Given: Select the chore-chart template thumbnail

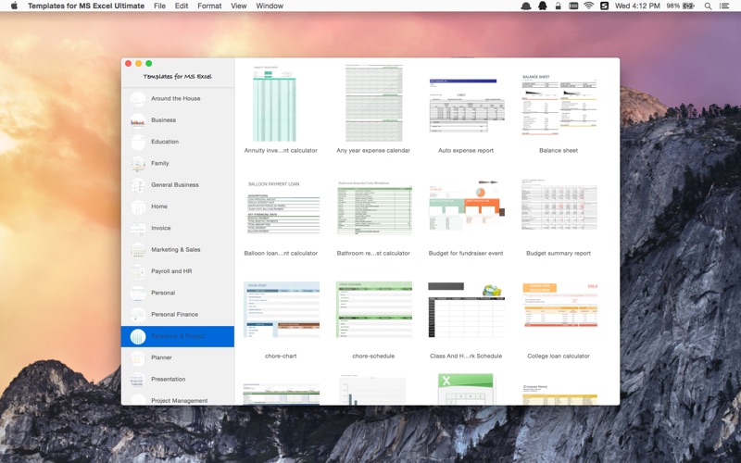Looking at the screenshot, I should (282, 309).
